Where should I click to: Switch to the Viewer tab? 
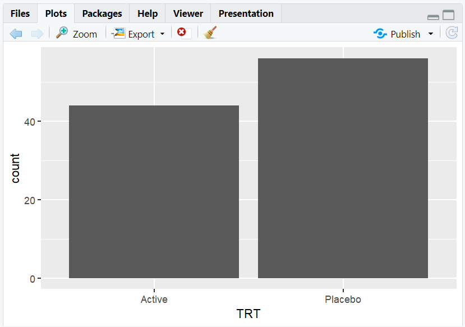pyautogui.click(x=188, y=13)
